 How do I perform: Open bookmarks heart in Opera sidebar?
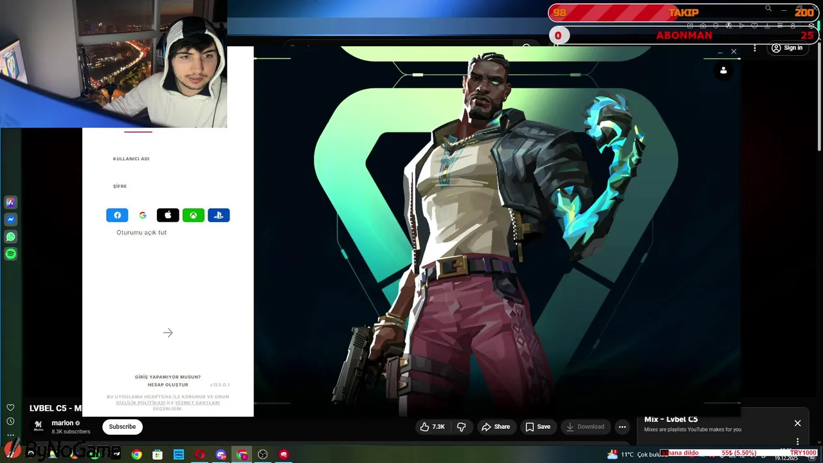coord(10,408)
